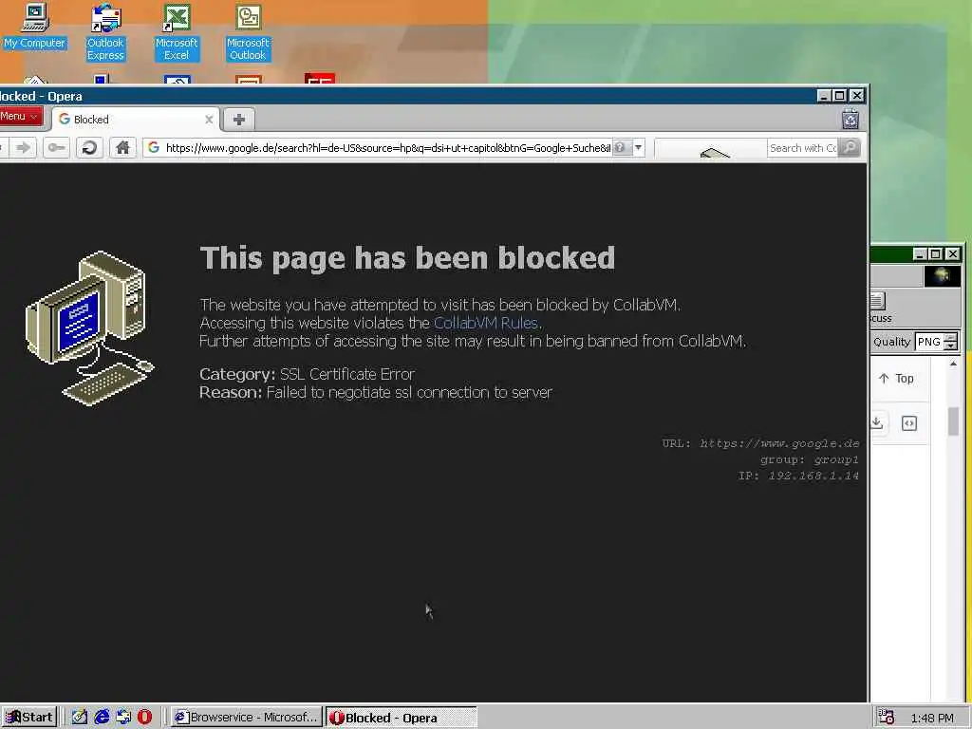Launch Internet Explorer from quick launch

tap(102, 718)
